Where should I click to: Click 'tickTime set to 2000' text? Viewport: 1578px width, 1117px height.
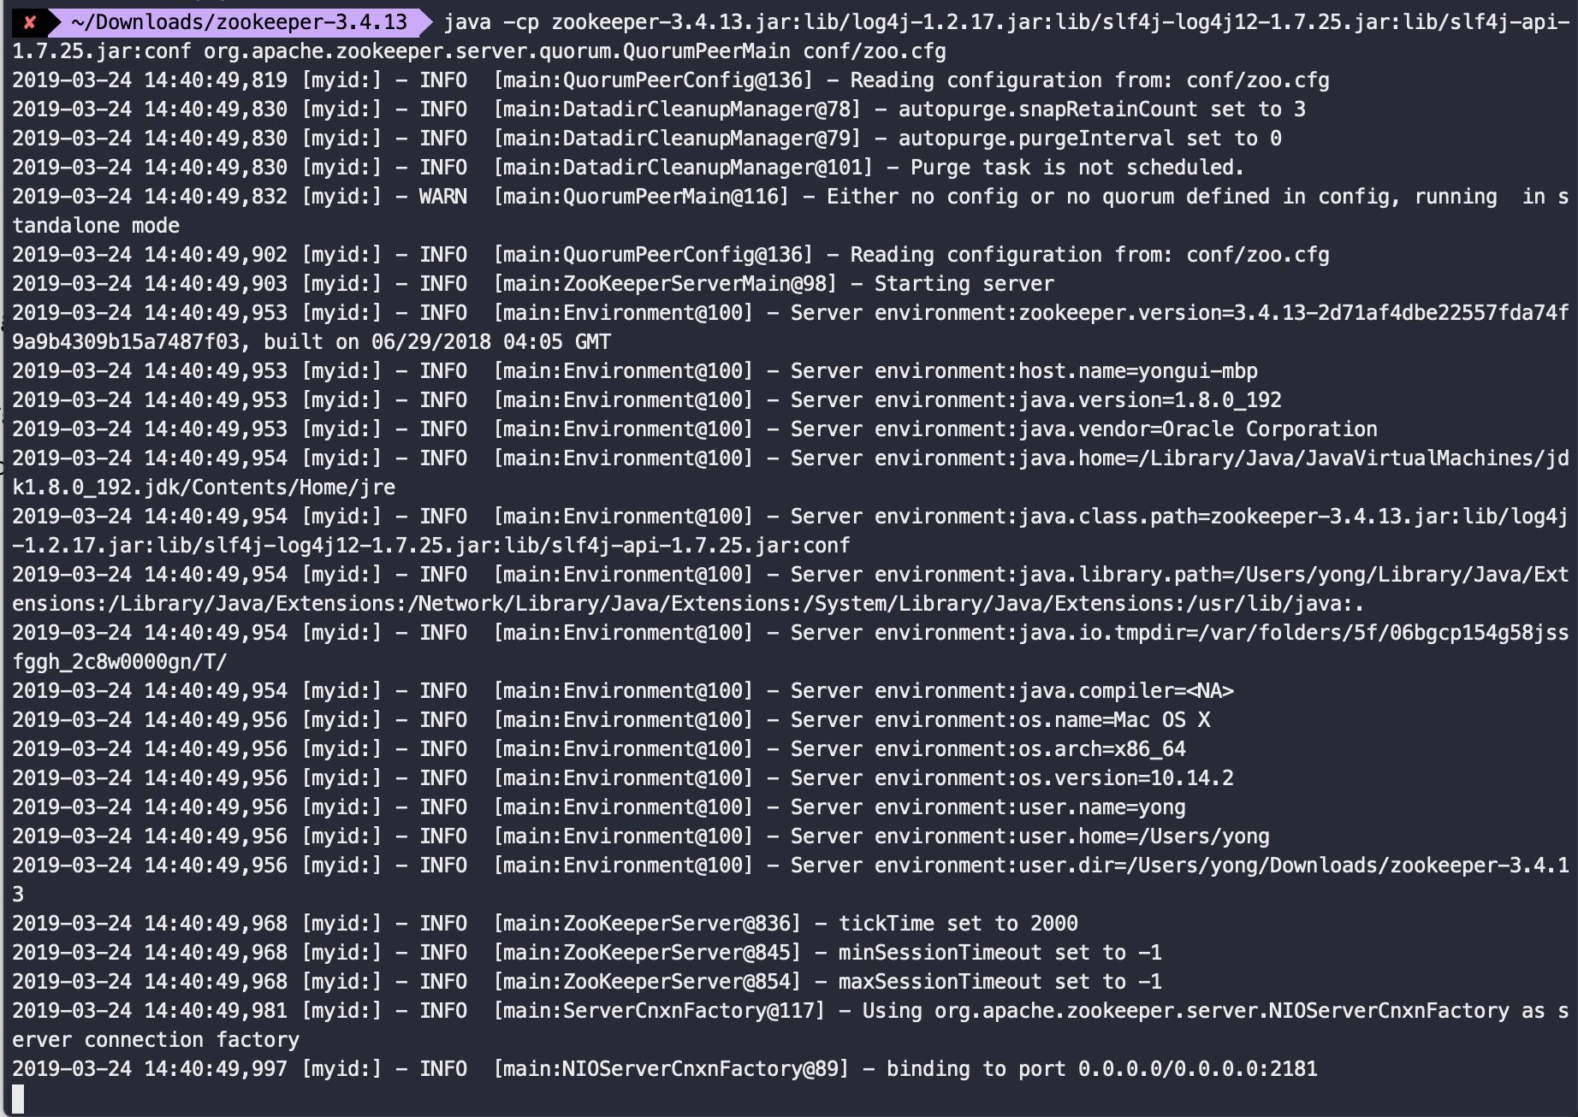click(x=958, y=924)
